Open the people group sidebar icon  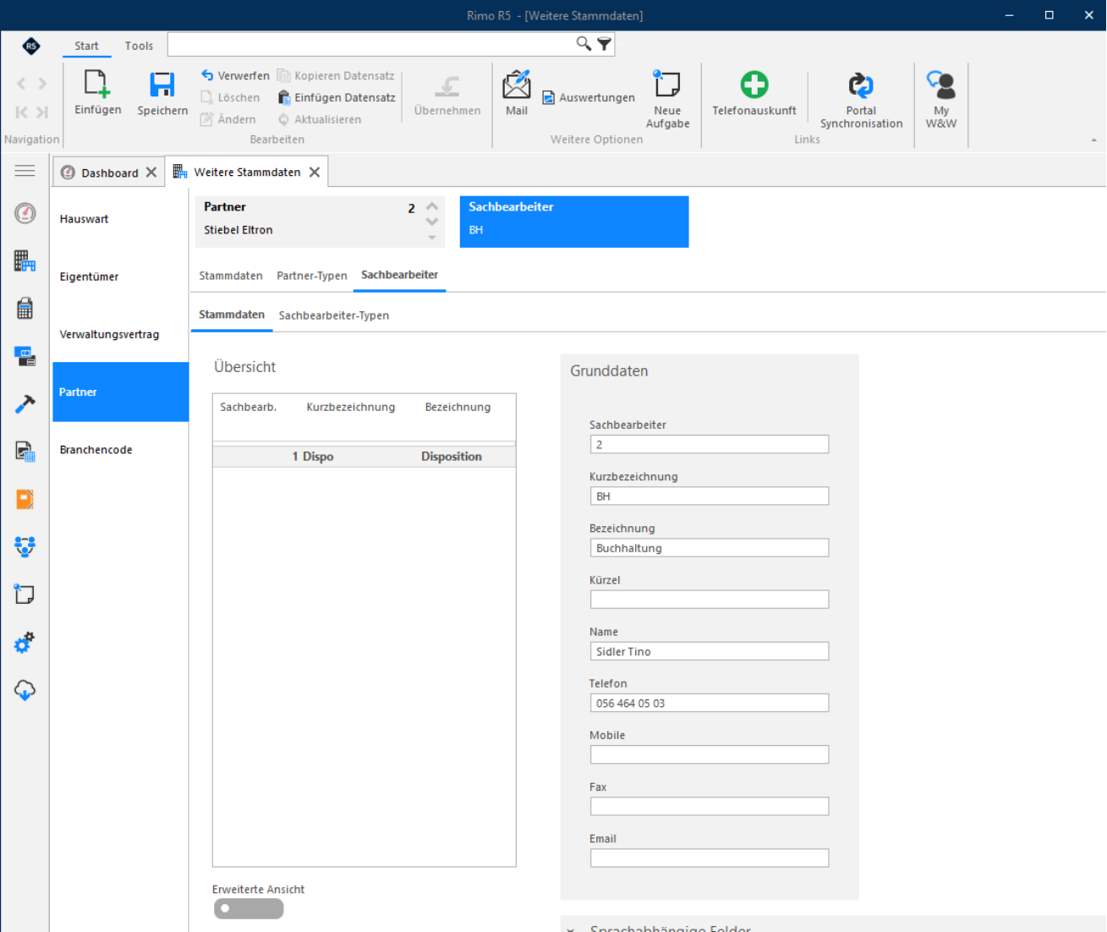pyautogui.click(x=25, y=547)
